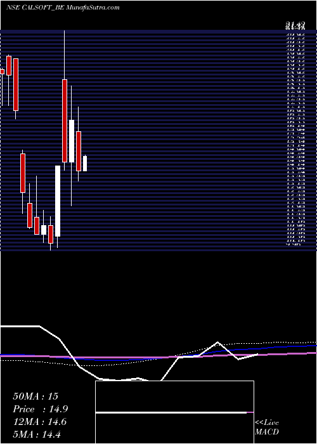
Task: Click the top price label 21.42
Action: (x=295, y=27)
